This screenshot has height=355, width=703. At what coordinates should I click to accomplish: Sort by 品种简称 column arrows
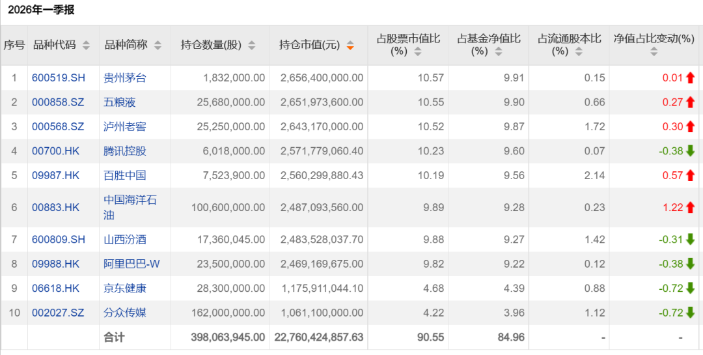pyautogui.click(x=156, y=46)
